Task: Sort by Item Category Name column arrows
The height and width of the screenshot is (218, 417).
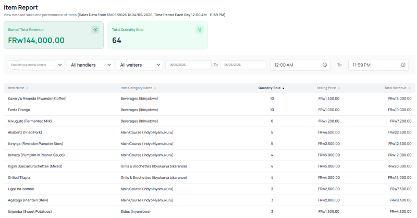Action: (155, 88)
